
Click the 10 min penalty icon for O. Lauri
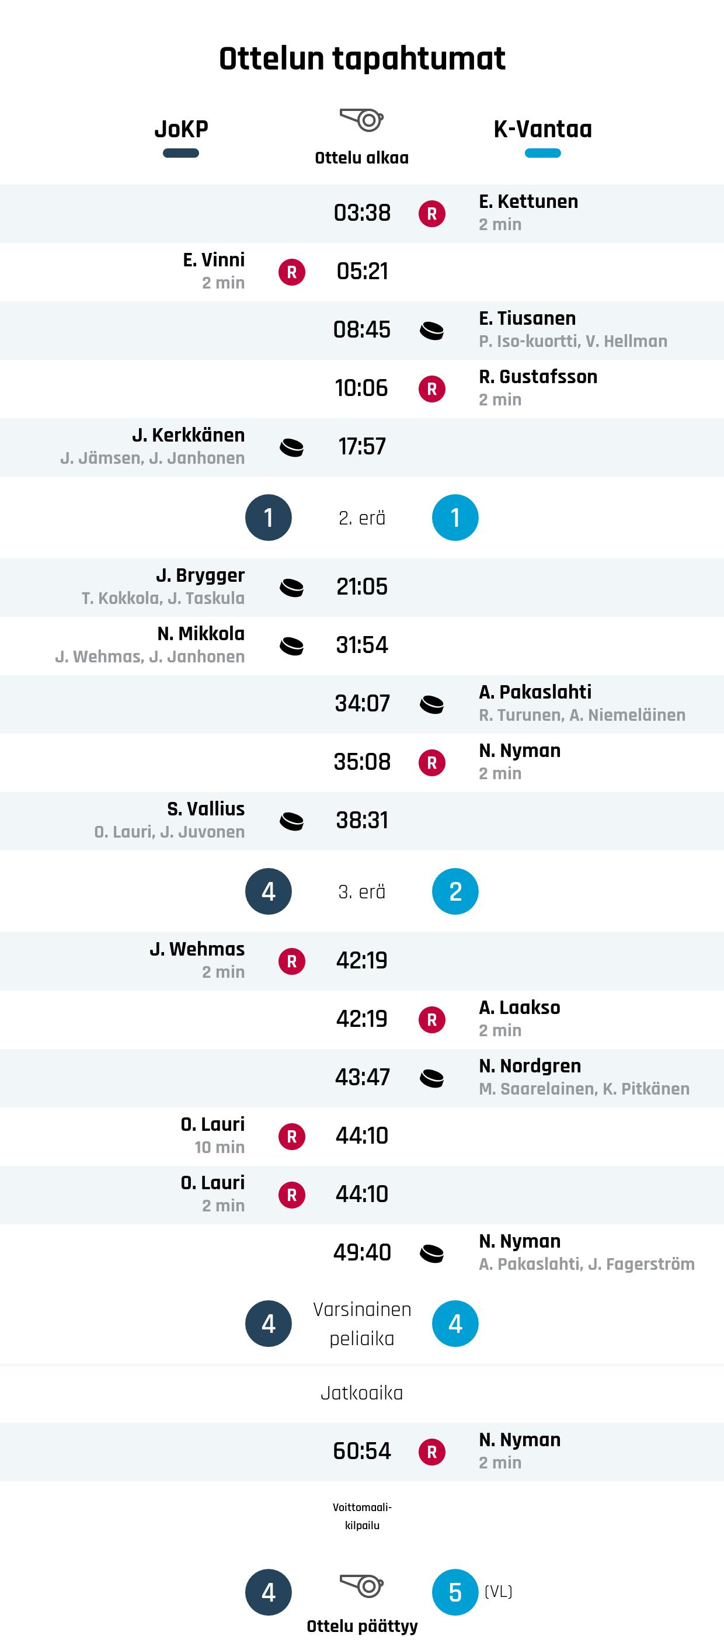[x=292, y=1136]
